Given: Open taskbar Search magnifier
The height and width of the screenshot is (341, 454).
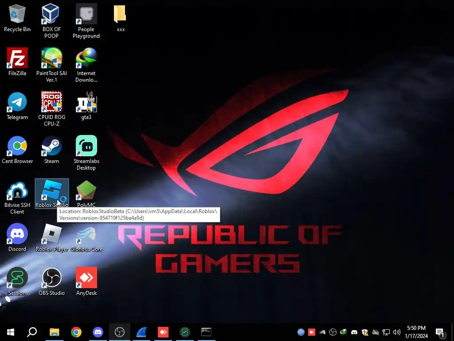Looking at the screenshot, I should click(32, 332).
